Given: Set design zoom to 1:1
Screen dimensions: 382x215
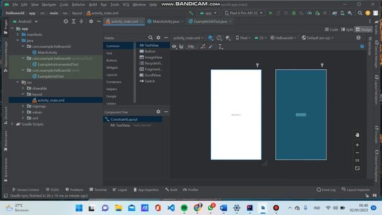Looking at the screenshot, I should tap(357, 161).
